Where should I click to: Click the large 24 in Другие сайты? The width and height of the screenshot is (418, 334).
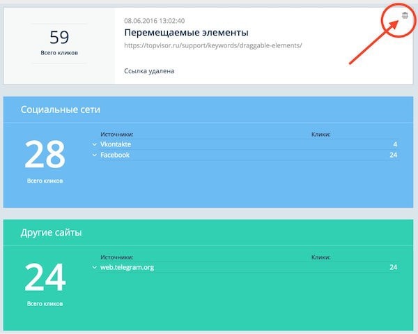coord(45,278)
